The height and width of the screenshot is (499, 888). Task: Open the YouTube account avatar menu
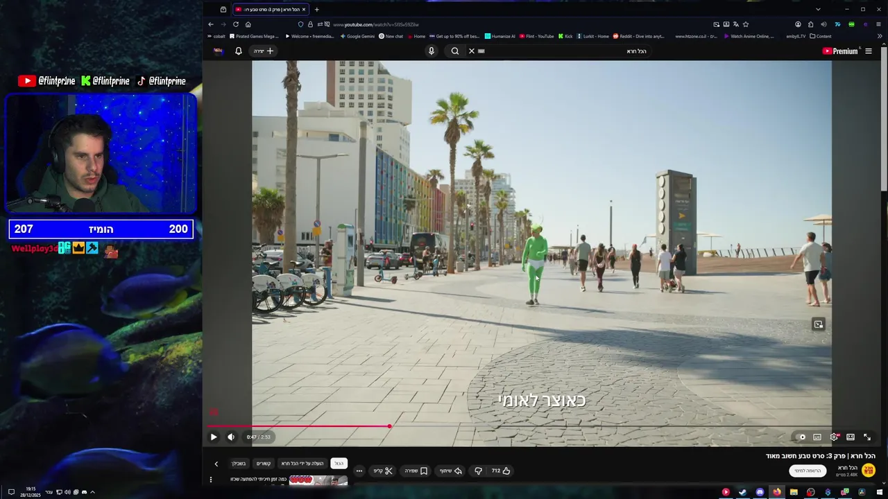click(219, 51)
